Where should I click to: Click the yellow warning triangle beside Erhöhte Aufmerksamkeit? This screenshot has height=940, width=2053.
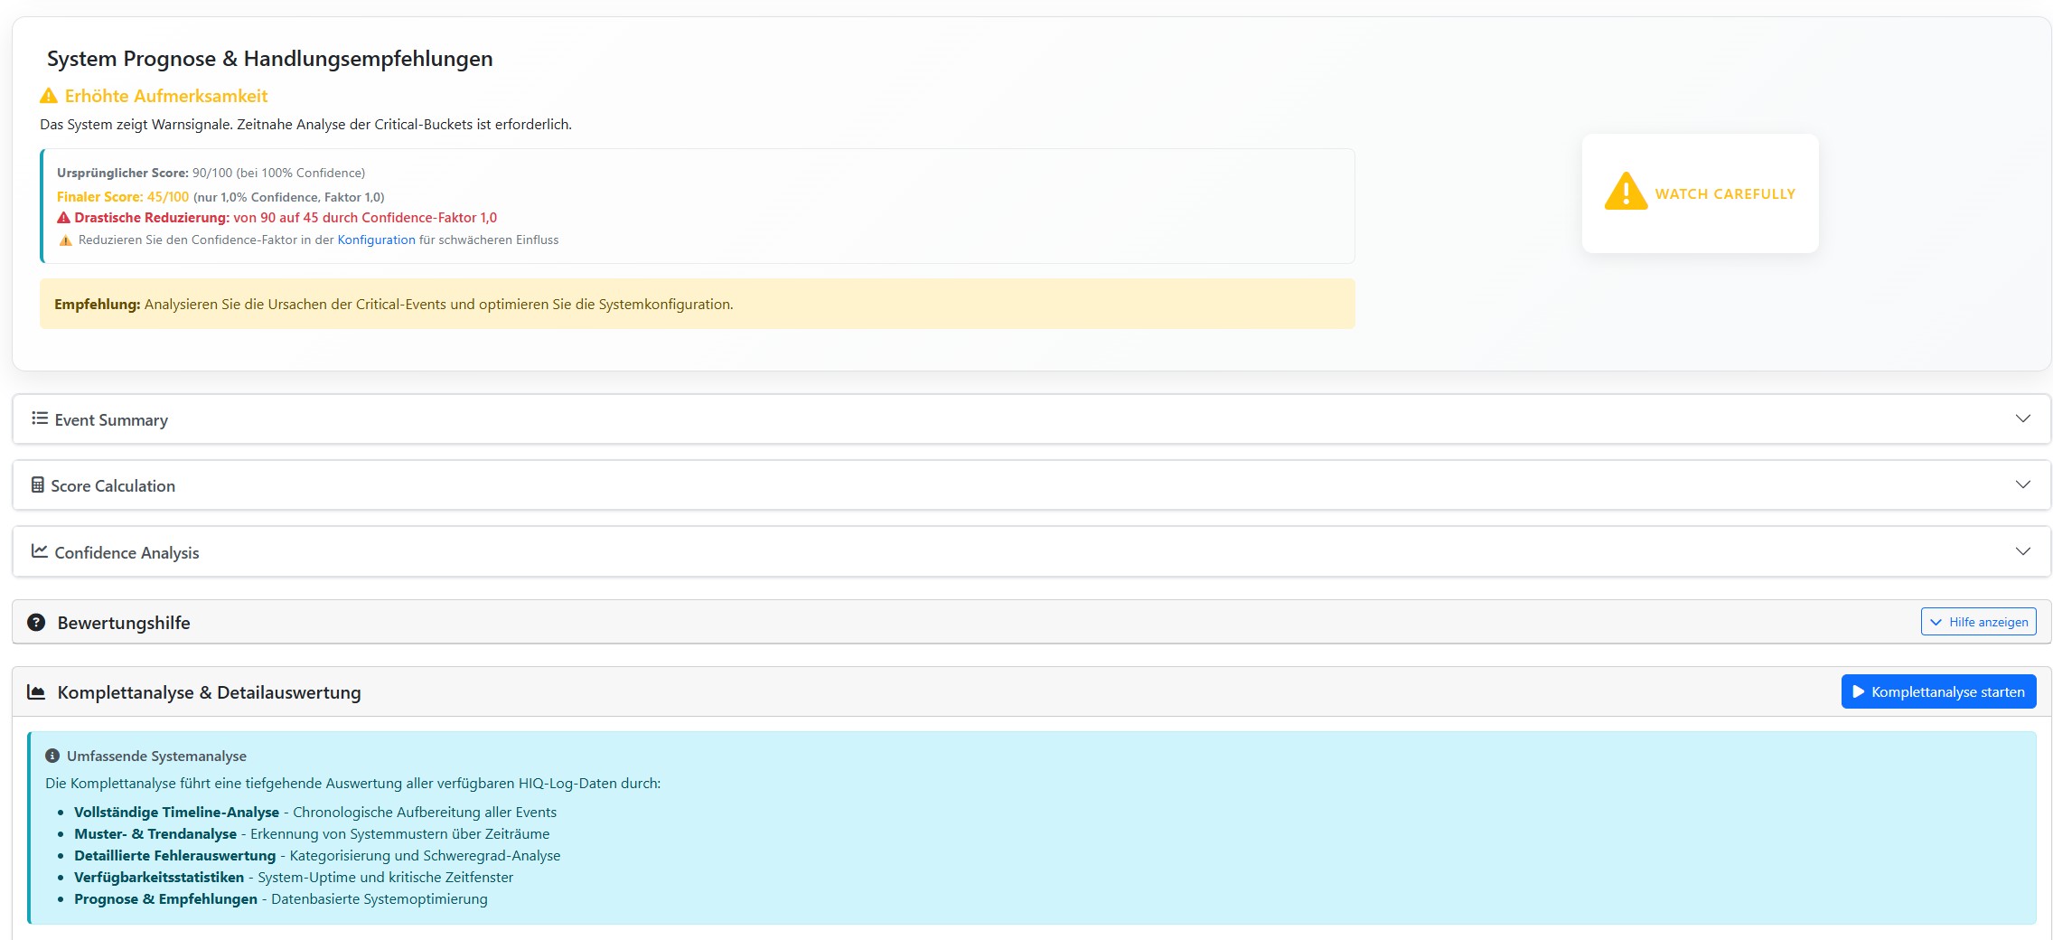click(49, 96)
